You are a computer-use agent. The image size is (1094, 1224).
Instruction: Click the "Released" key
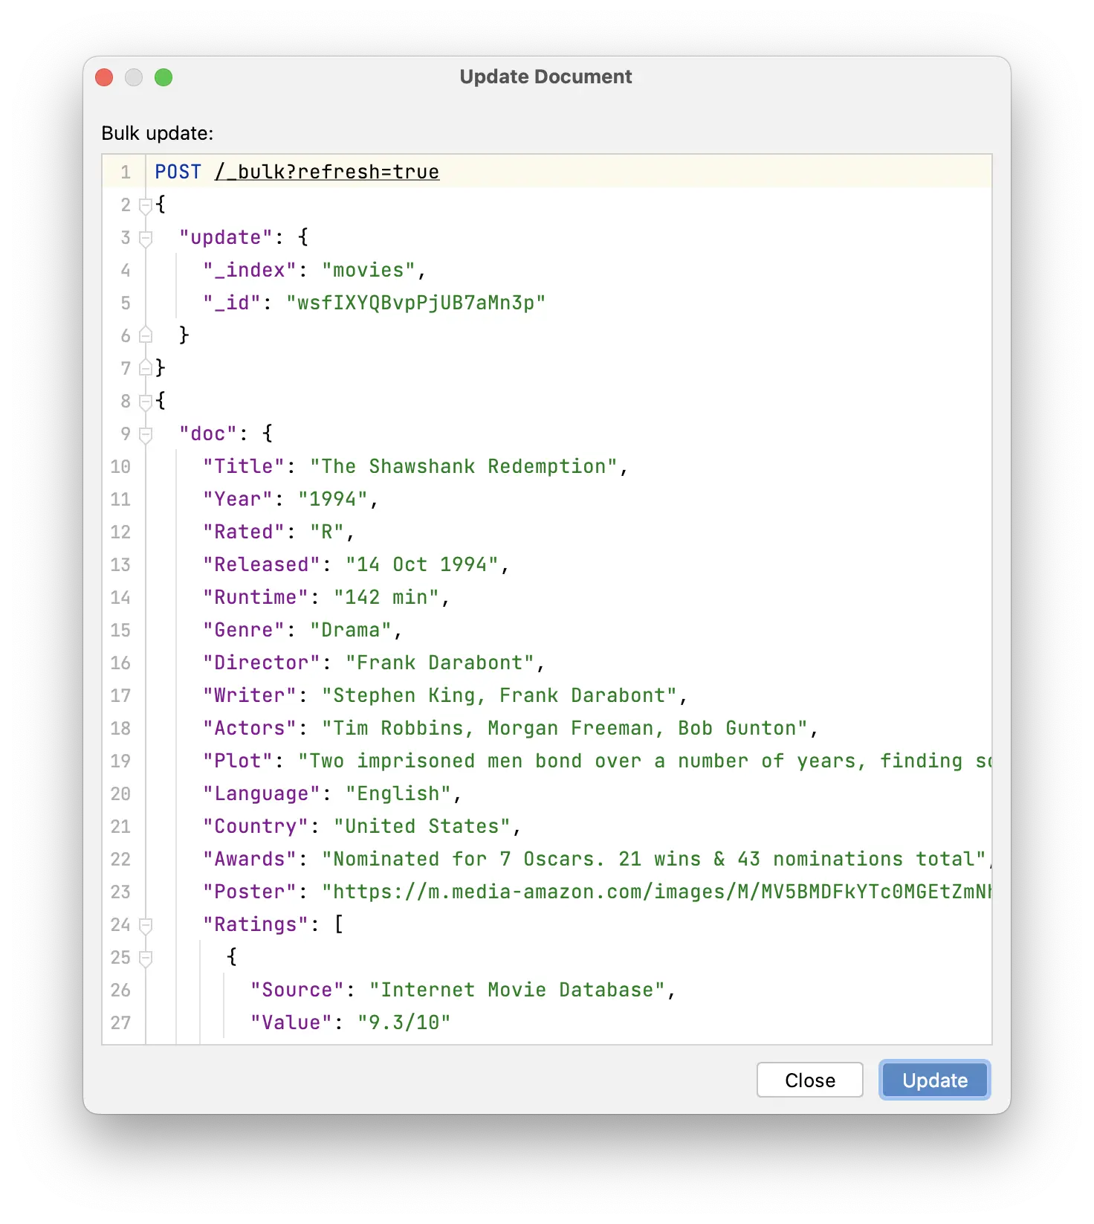262,564
